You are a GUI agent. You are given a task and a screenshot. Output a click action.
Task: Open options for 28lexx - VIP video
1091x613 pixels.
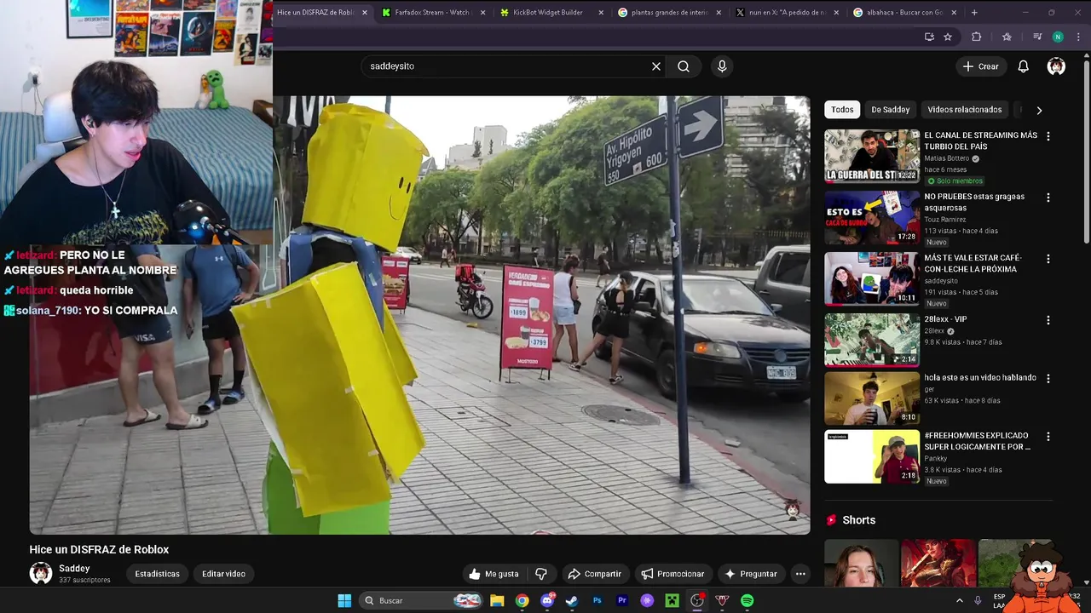pyautogui.click(x=1048, y=320)
